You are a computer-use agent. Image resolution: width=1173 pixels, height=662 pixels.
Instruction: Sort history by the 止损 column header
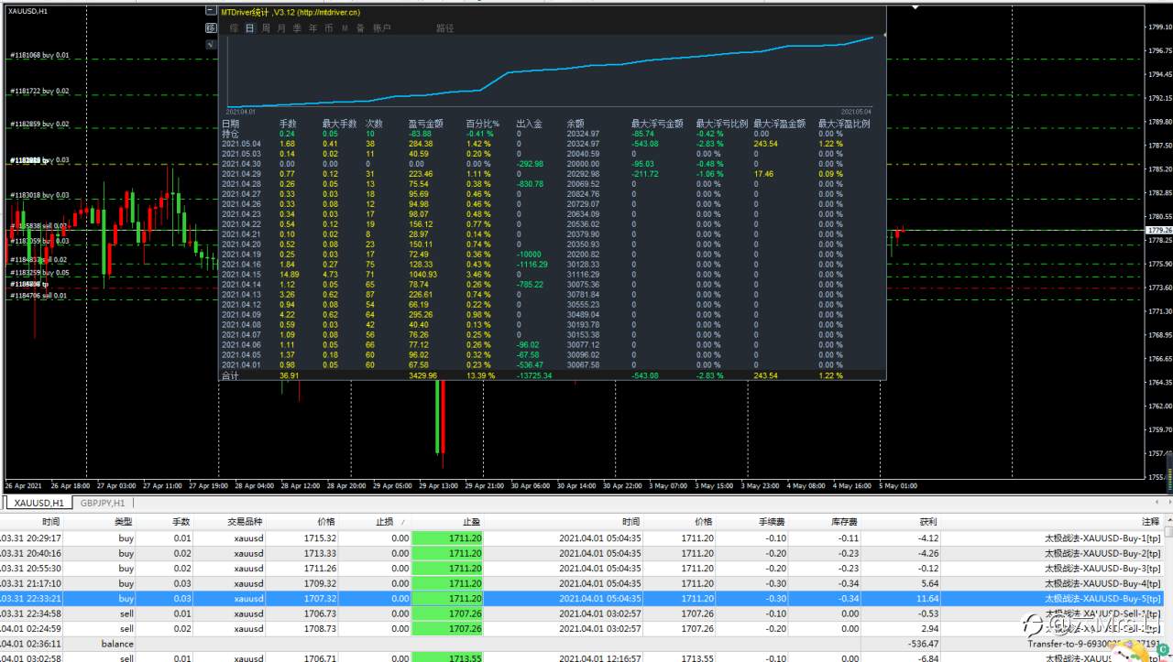[x=384, y=520]
